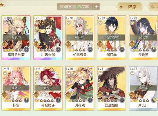Select the 西湖醋鱼 name label
This screenshot has width=158, height=116.
click(112, 105)
